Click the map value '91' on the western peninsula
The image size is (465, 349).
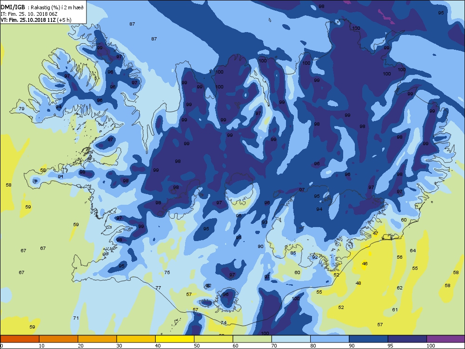[60, 176]
